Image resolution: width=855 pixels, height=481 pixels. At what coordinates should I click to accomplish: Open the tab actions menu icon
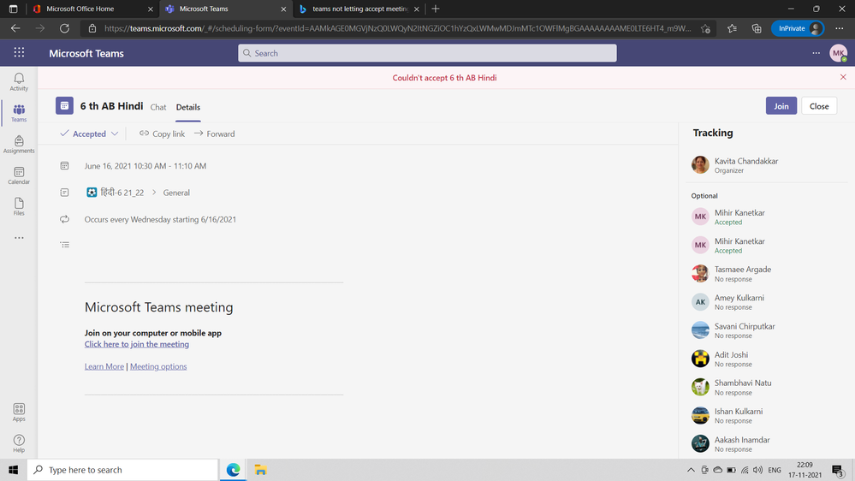tap(13, 9)
